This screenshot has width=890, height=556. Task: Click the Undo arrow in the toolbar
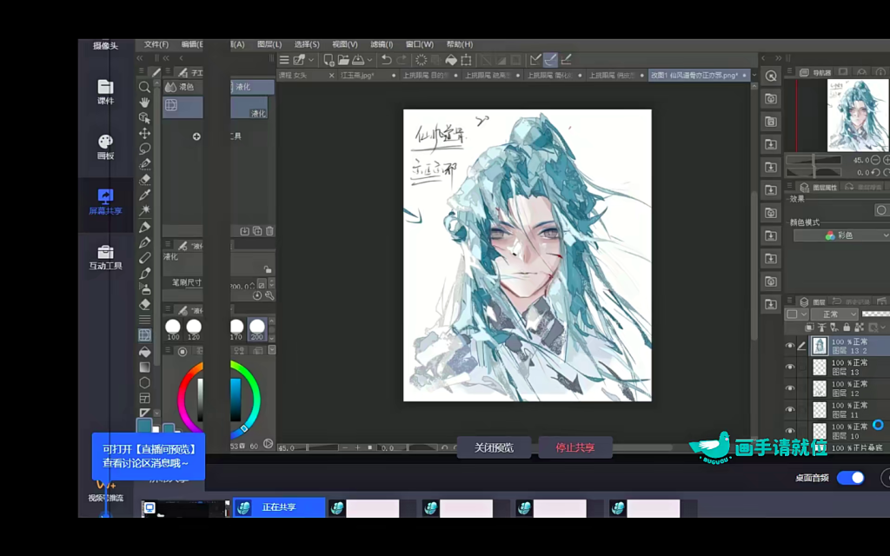[387, 59]
